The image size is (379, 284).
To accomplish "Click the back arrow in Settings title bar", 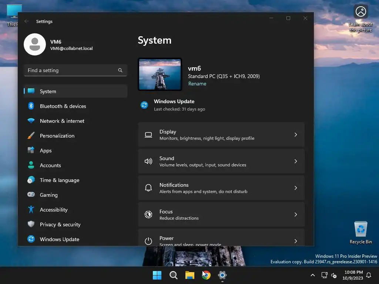I will (x=27, y=21).
